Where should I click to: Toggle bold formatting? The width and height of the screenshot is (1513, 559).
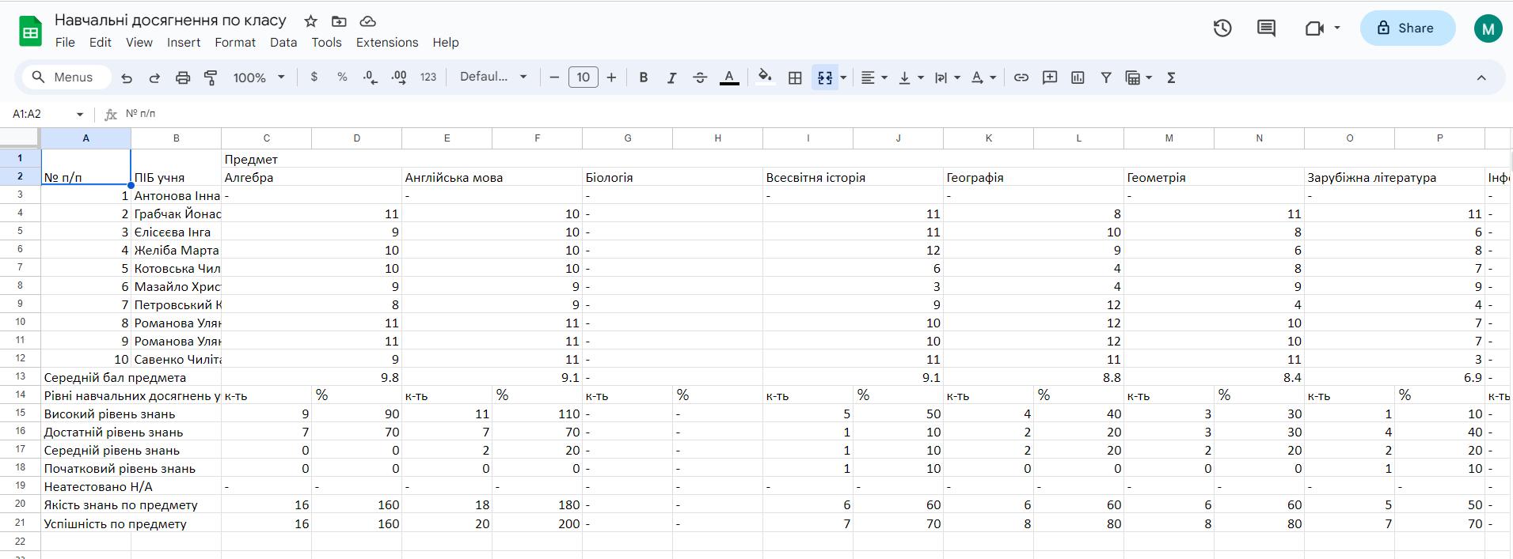643,77
